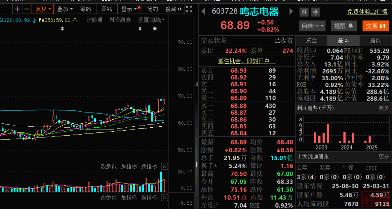392x209 pixels.
Task: Expand the 叠加 overlay dropdown
Action: (x=65, y=9)
